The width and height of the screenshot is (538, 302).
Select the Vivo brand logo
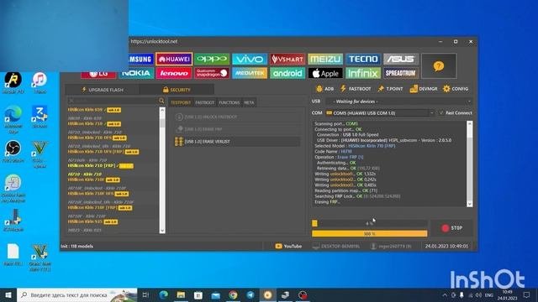250,59
